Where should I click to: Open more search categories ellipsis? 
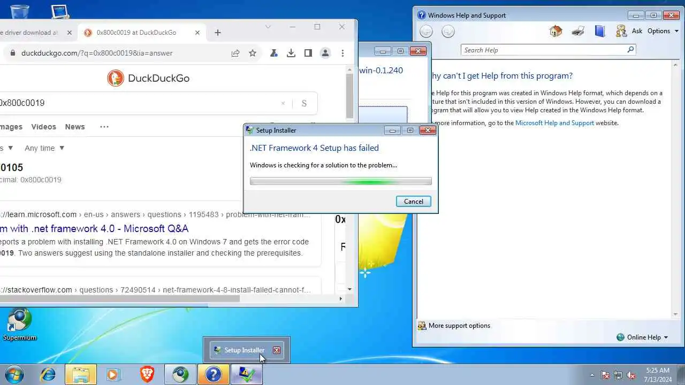click(104, 127)
